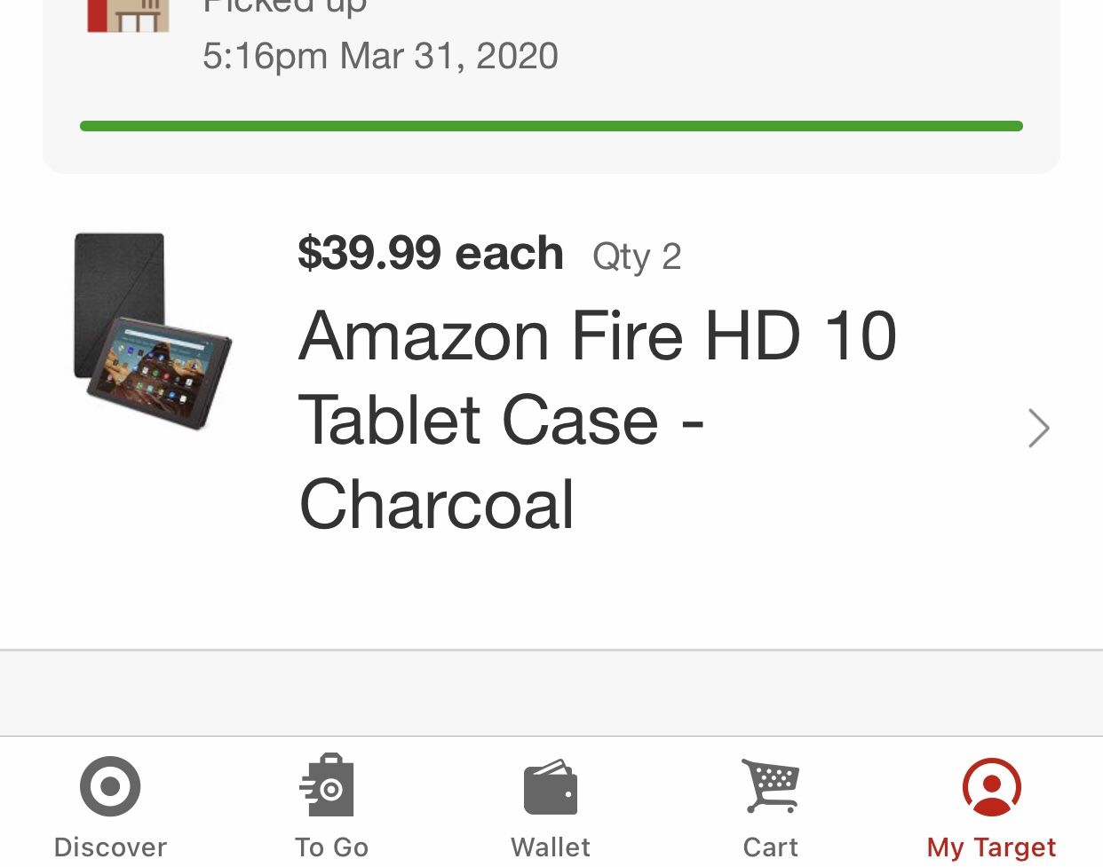Image resolution: width=1103 pixels, height=867 pixels.
Task: Select the My Target profile icon
Action: [x=991, y=786]
